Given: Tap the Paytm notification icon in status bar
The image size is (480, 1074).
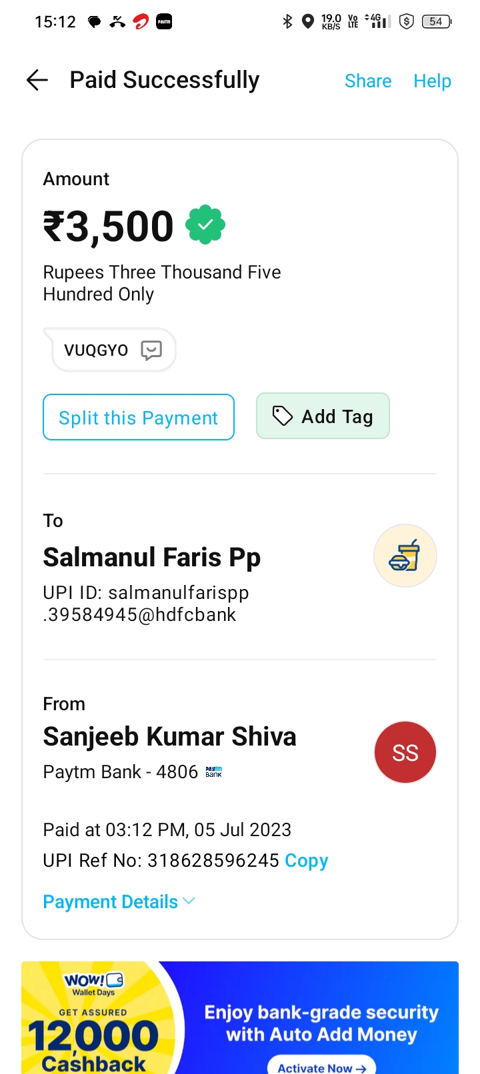Looking at the screenshot, I should pyautogui.click(x=164, y=21).
